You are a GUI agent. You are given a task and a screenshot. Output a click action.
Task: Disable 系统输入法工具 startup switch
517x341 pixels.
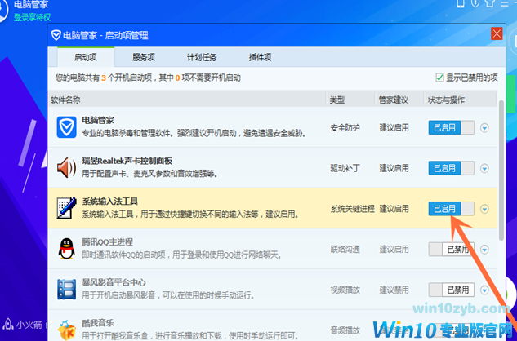click(x=451, y=209)
